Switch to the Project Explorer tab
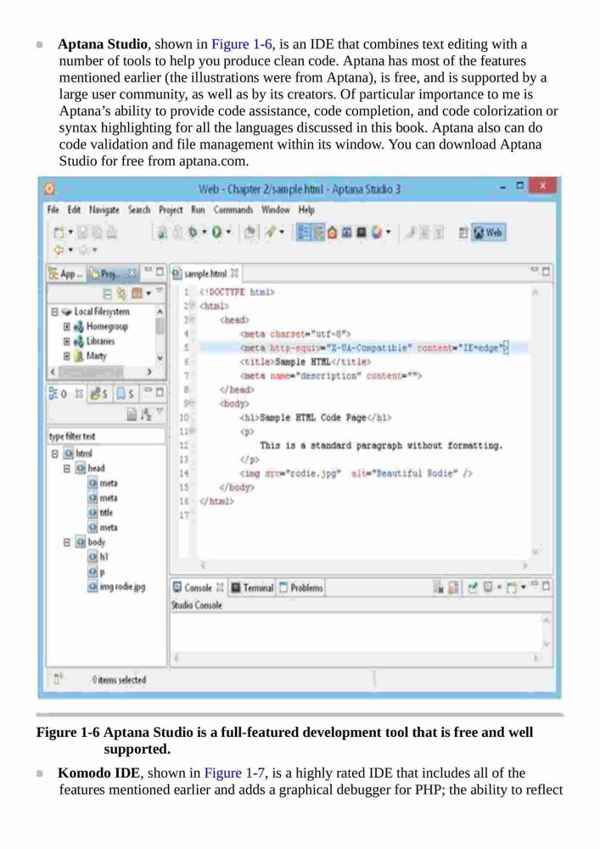 [112, 274]
